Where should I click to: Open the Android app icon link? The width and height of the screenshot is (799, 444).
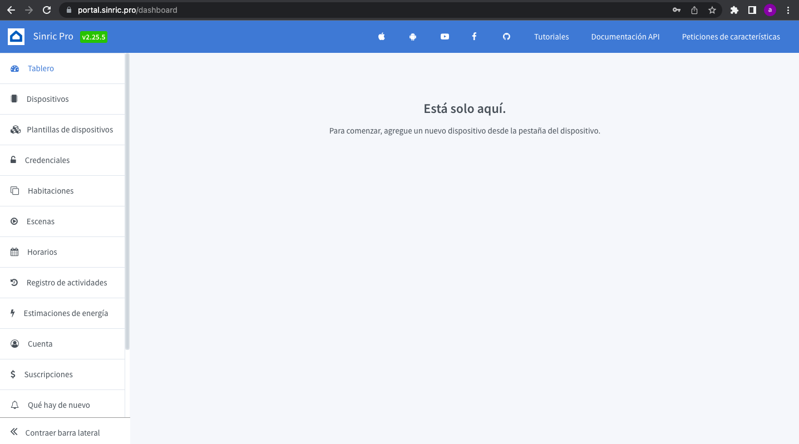coord(413,37)
